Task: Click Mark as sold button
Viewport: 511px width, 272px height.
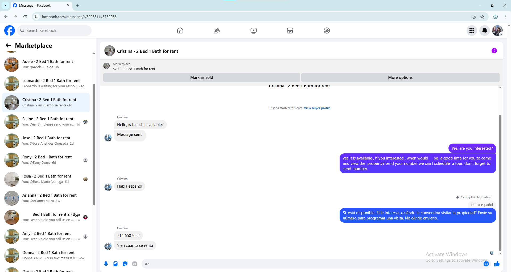Action: pyautogui.click(x=201, y=77)
